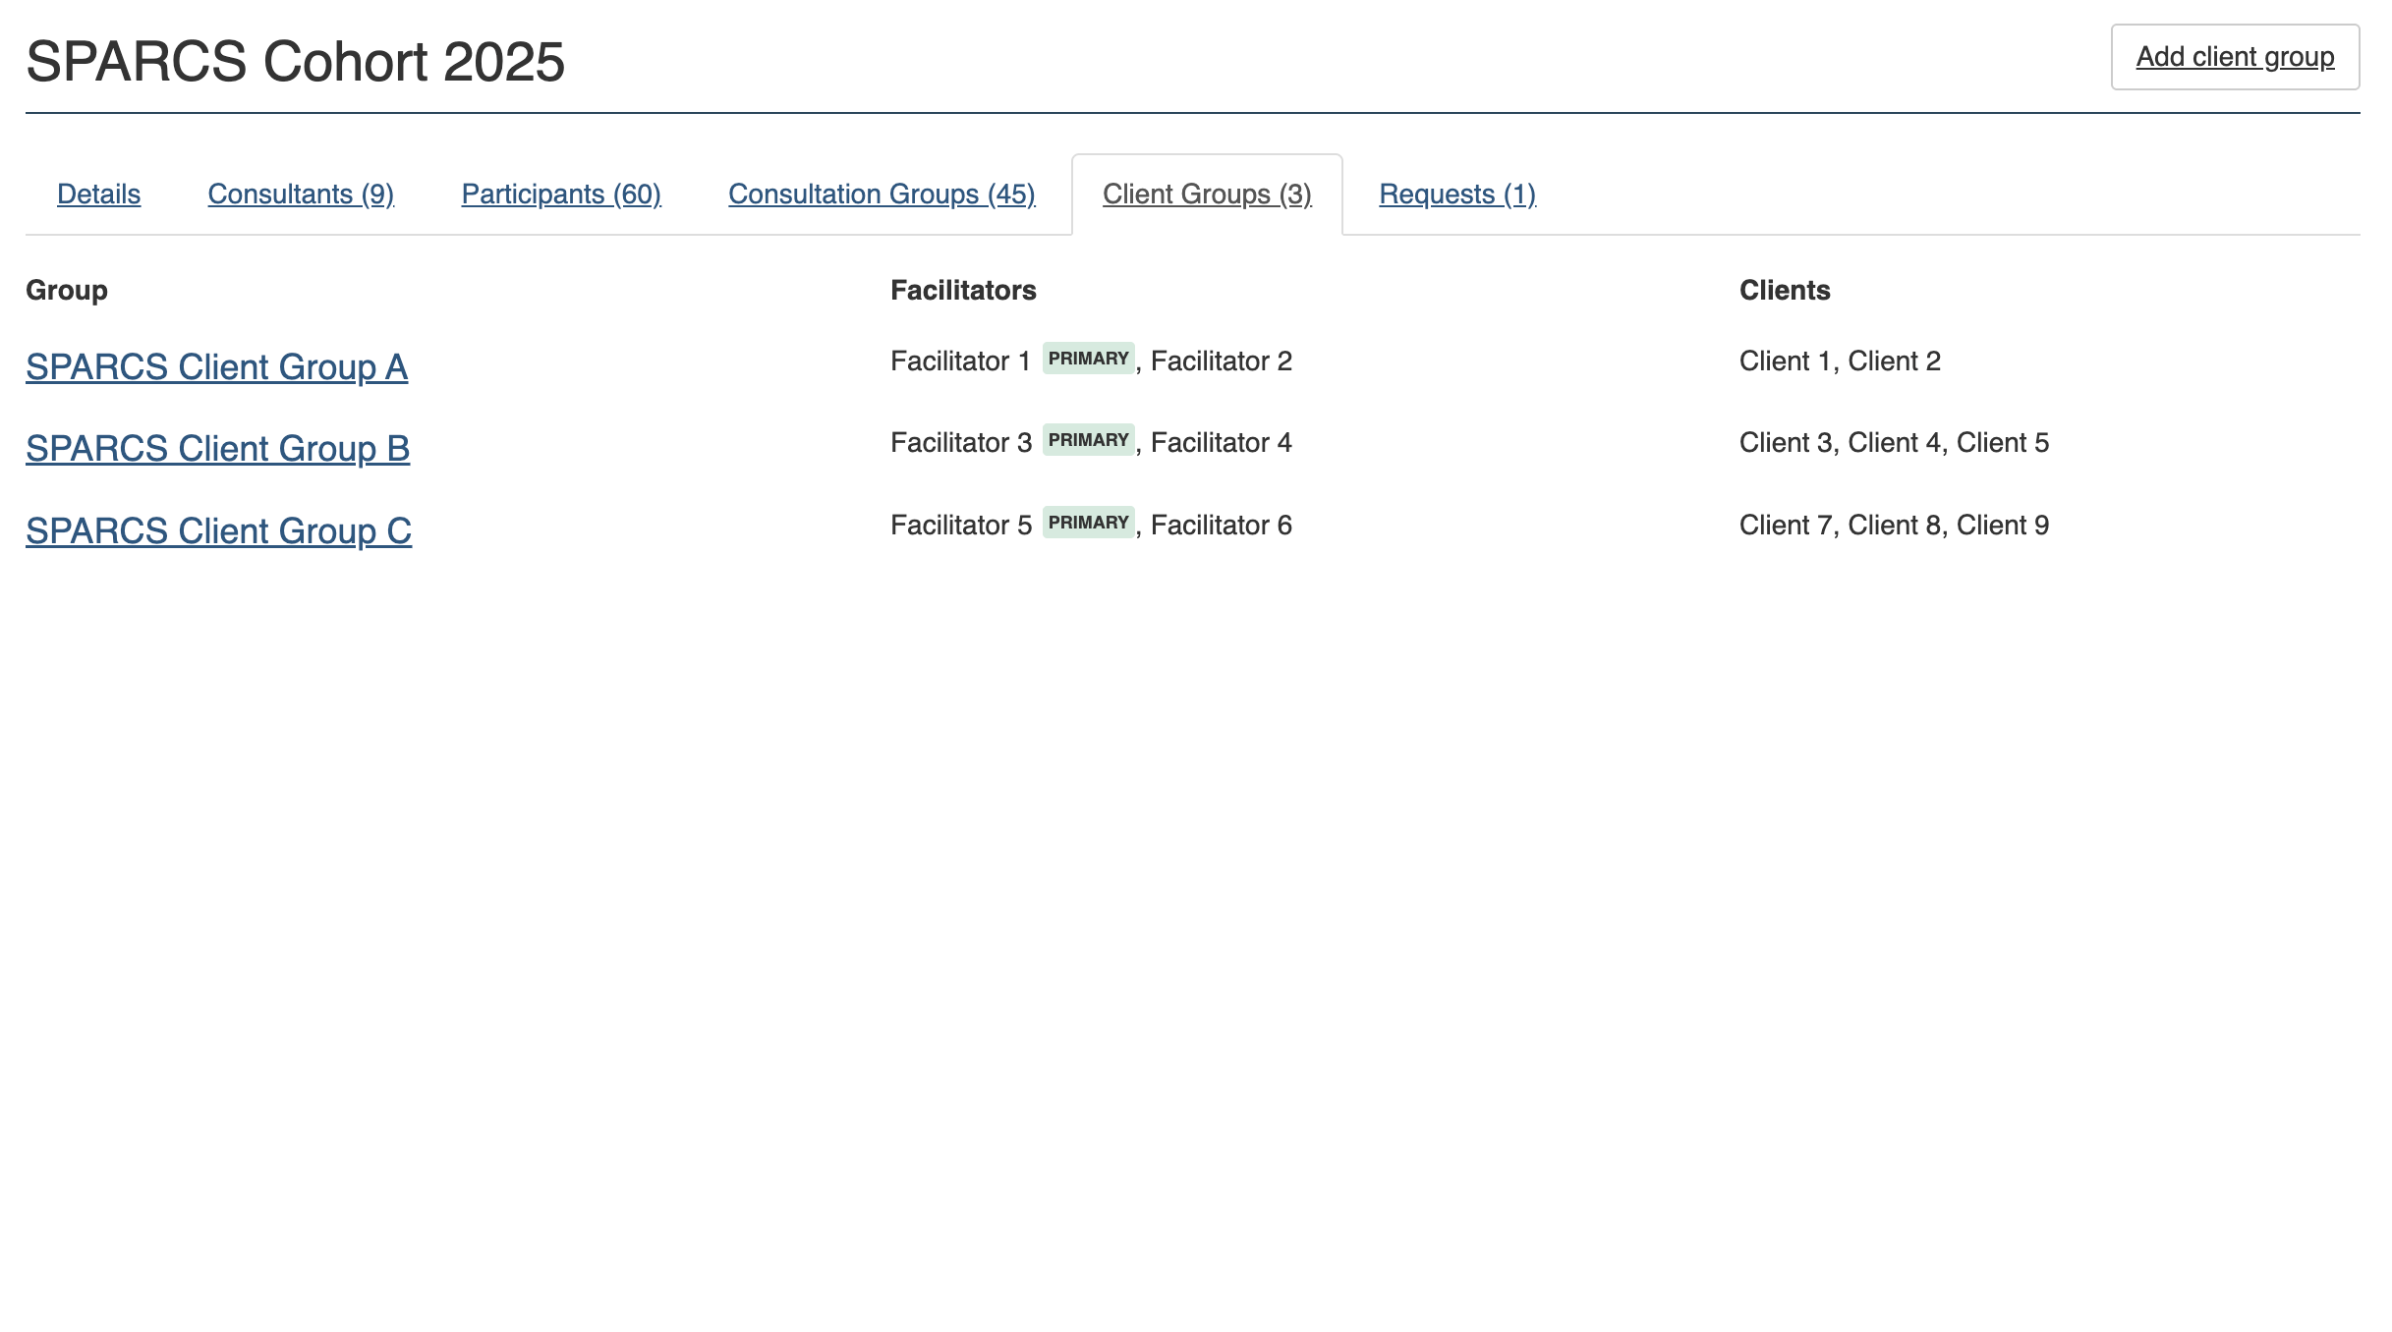Click the SPARCS Cohort 2025 page heading
The width and height of the screenshot is (2392, 1332).
point(295,62)
